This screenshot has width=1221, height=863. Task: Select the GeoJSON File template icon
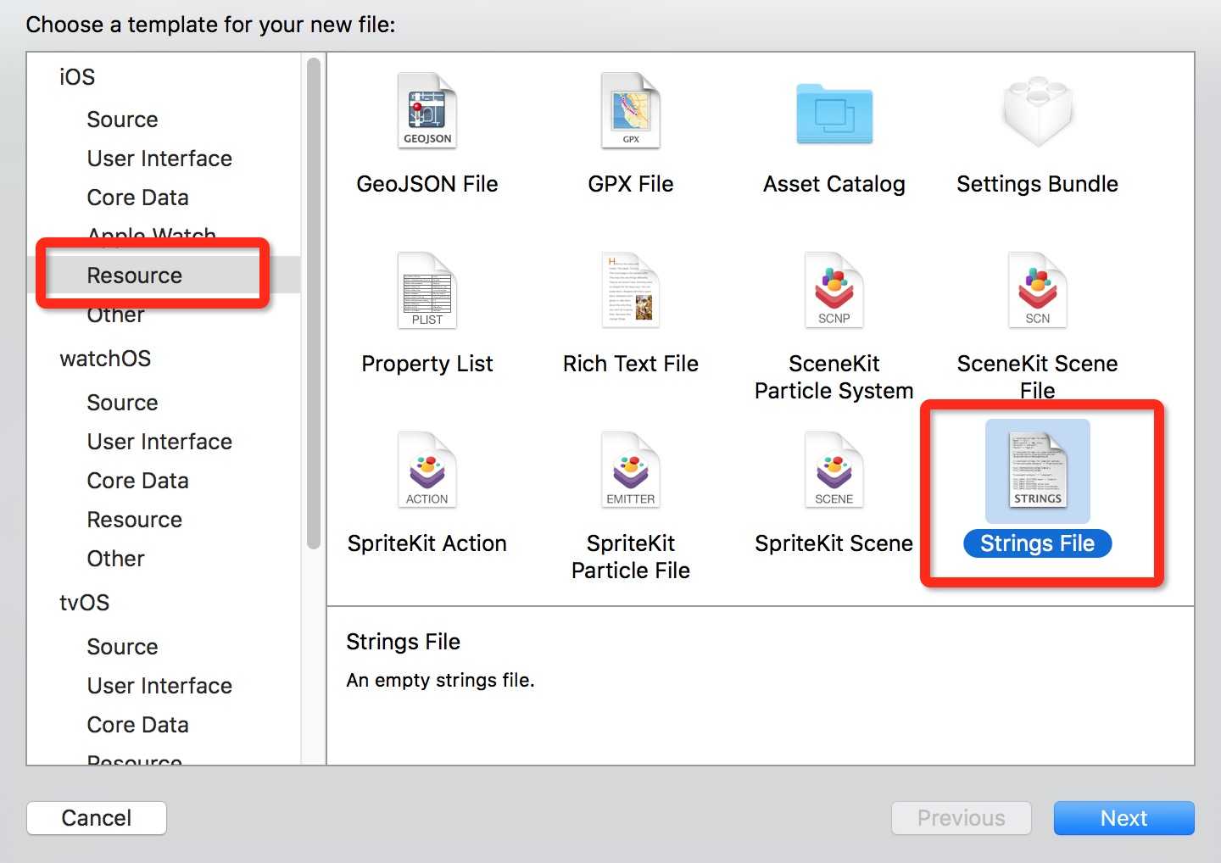coord(427,112)
